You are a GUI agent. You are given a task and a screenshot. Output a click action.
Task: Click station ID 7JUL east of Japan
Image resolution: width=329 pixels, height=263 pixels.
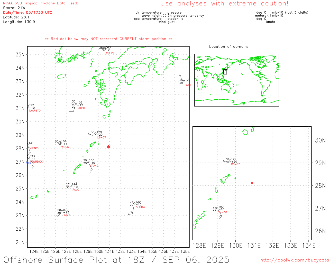click(189, 85)
